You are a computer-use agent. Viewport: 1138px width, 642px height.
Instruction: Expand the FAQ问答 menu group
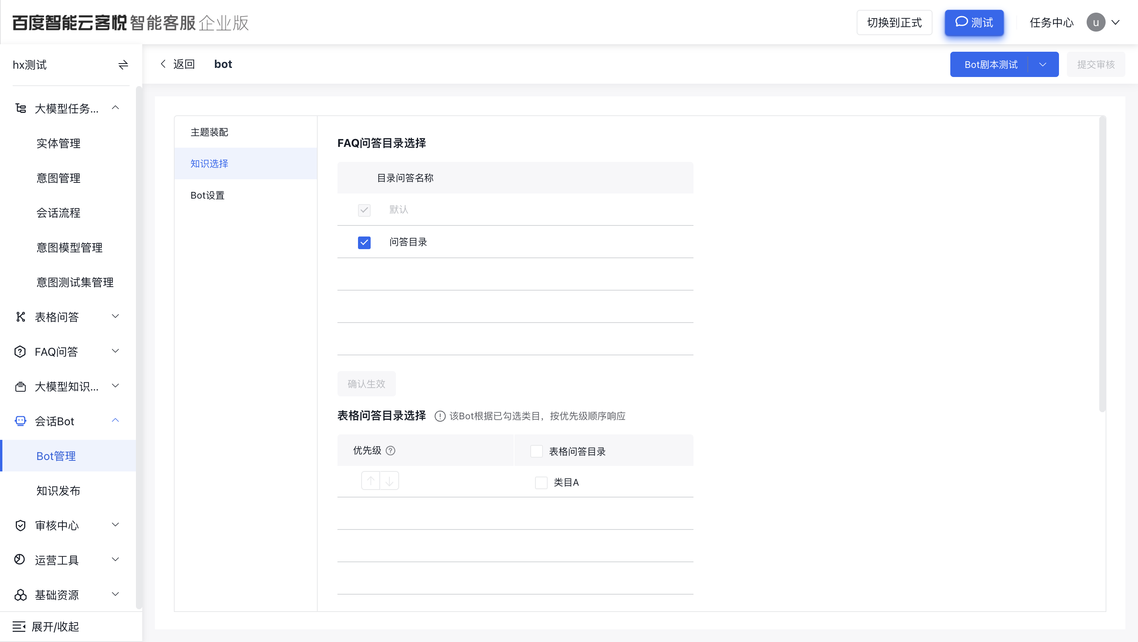click(x=115, y=351)
